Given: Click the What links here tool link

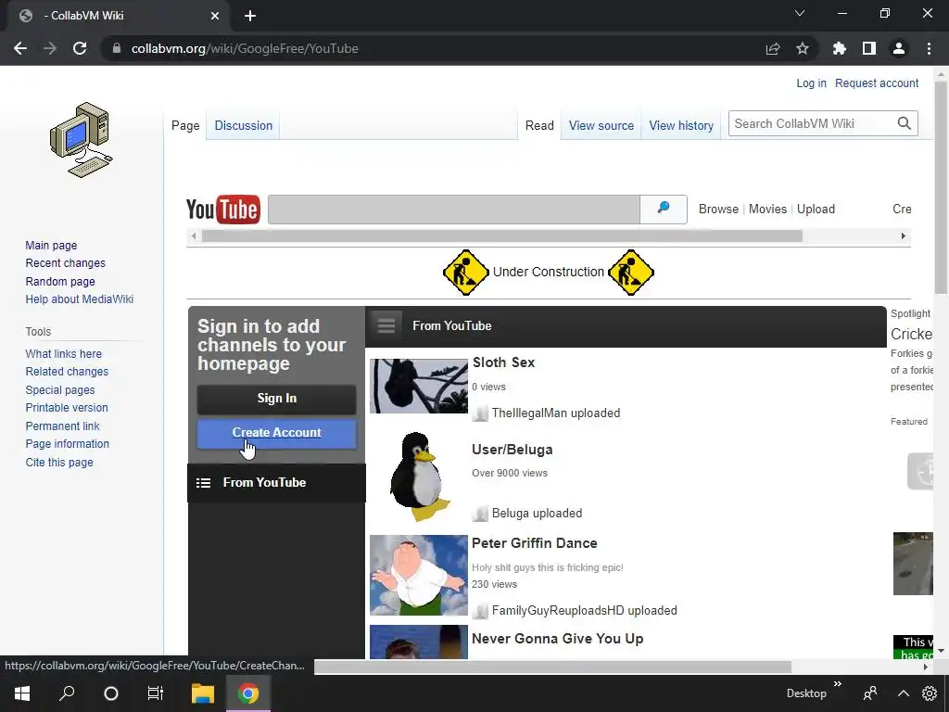Looking at the screenshot, I should (64, 353).
